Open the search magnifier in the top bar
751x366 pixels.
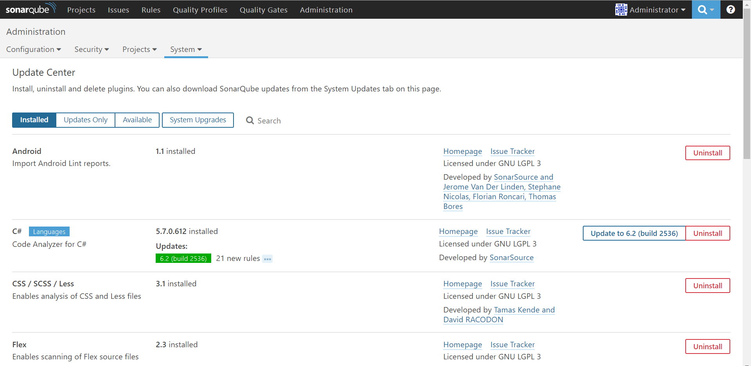tap(706, 9)
